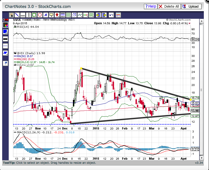209x170 pixels.
Task: Expand the blue arrowhead style options
Action: coord(5,53)
